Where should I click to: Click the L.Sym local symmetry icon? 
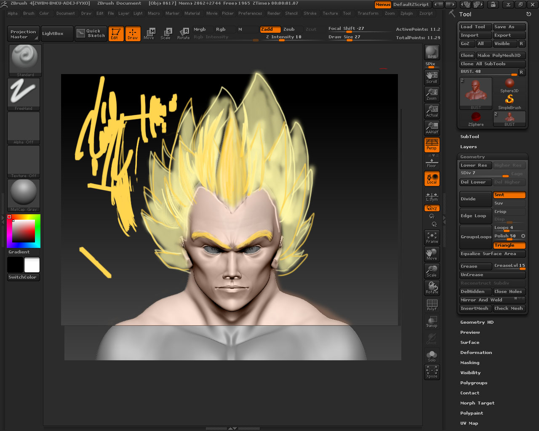point(432,197)
